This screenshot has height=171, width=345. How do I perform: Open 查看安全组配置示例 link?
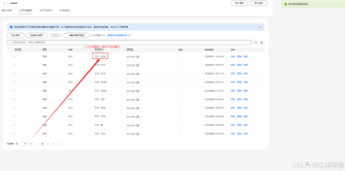(x=117, y=35)
